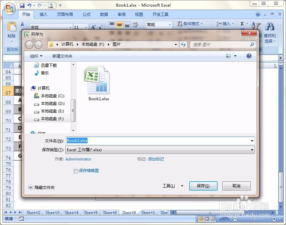The height and width of the screenshot is (225, 286).
Task: Open address bar history dropdown
Action: tap(176, 44)
